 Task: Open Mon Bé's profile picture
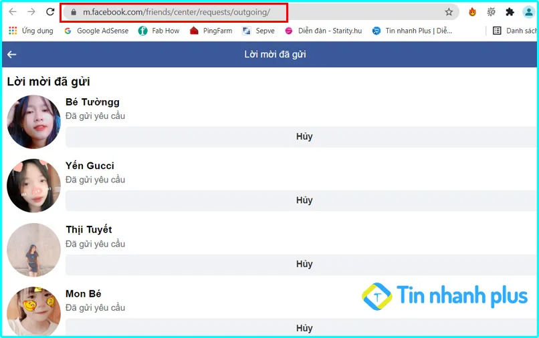tap(33, 311)
